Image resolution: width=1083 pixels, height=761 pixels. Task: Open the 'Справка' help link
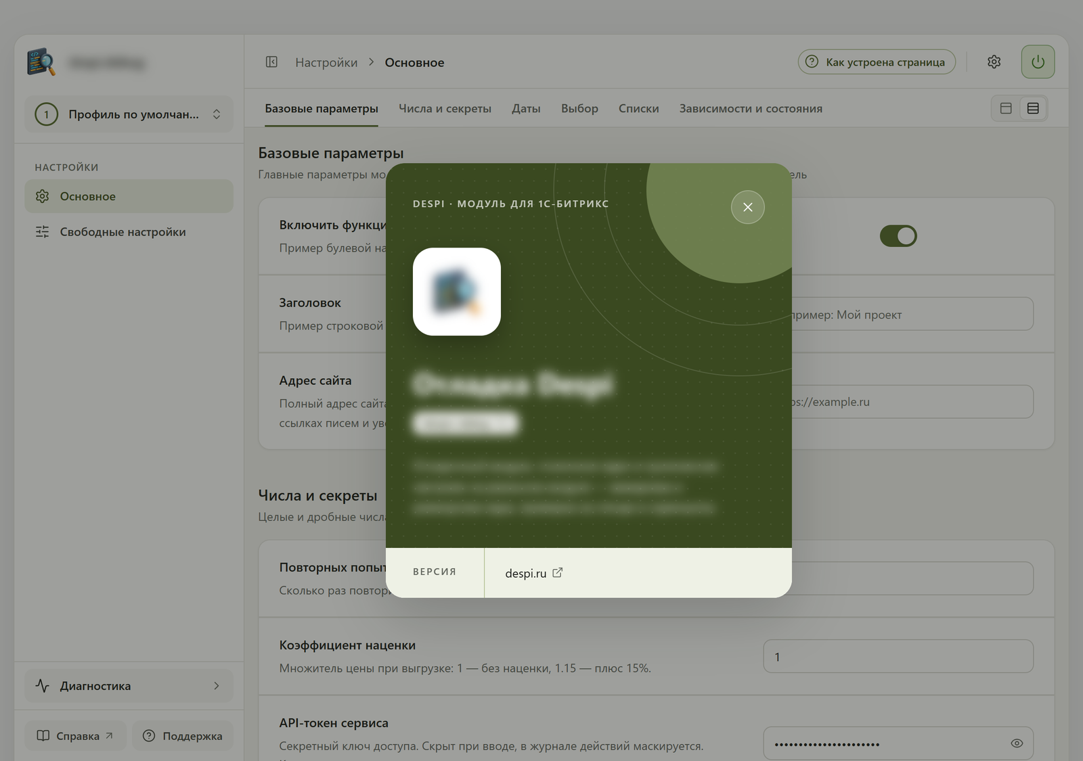click(x=75, y=736)
